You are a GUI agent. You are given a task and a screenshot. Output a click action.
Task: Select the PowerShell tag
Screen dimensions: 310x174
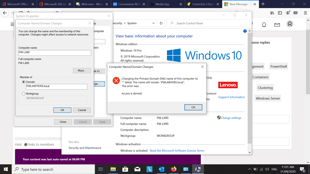click(x=279, y=67)
